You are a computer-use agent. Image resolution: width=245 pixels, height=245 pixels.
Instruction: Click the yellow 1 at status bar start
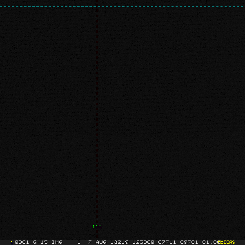point(12,242)
